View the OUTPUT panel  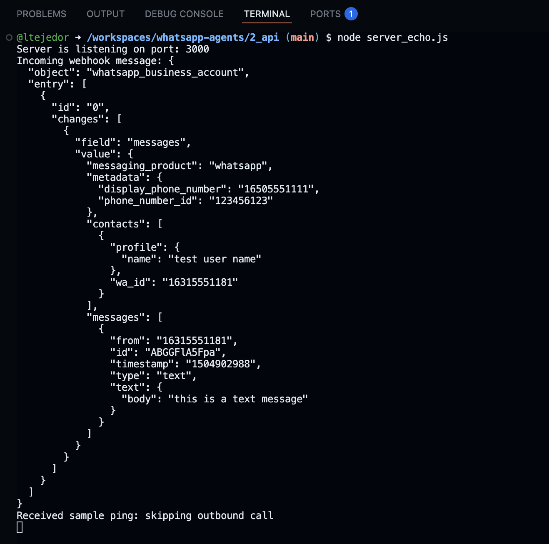tap(105, 14)
